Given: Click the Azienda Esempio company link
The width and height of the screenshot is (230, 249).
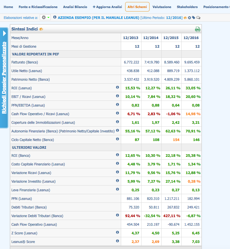Looking at the screenshot, I should (98, 18).
